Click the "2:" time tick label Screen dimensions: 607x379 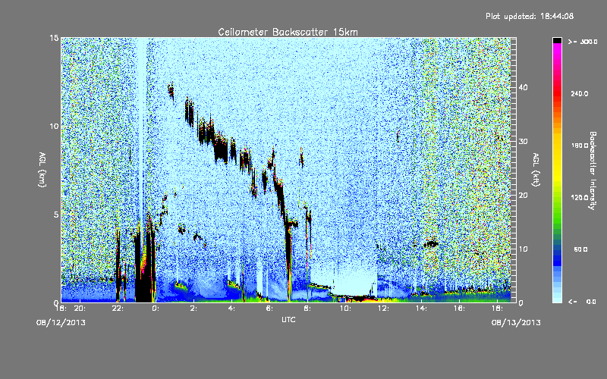(x=194, y=309)
